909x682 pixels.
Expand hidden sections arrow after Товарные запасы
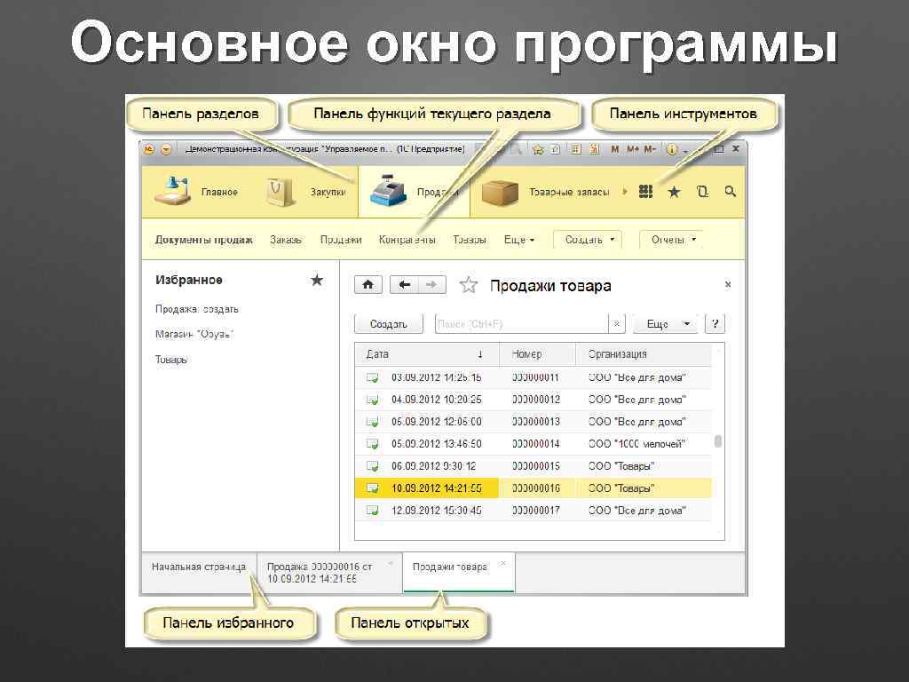coord(627,191)
